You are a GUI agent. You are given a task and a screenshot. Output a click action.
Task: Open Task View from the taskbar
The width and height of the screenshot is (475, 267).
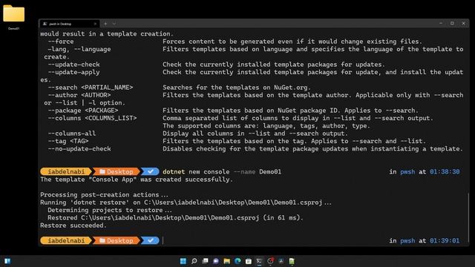click(x=205, y=261)
